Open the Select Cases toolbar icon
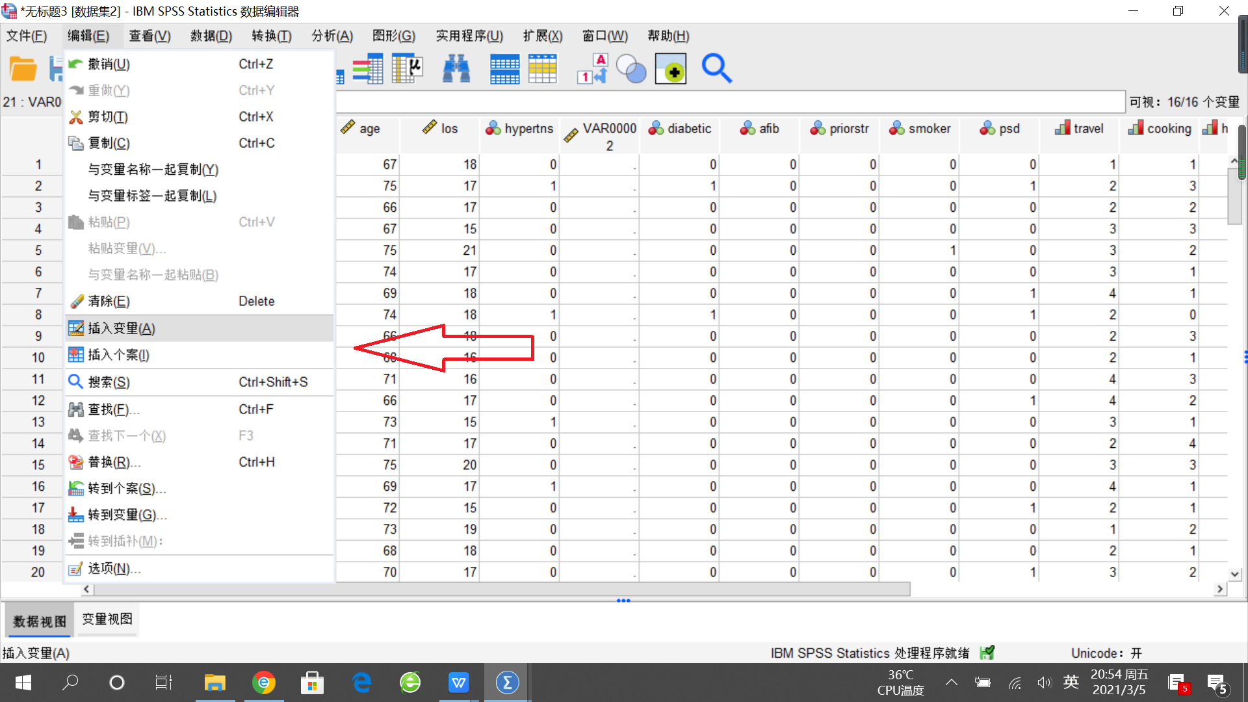 coord(543,68)
